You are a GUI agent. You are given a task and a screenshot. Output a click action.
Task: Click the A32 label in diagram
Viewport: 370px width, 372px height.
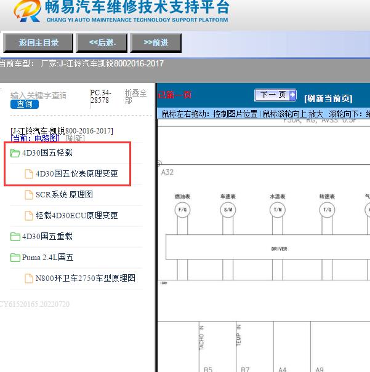tap(167, 172)
